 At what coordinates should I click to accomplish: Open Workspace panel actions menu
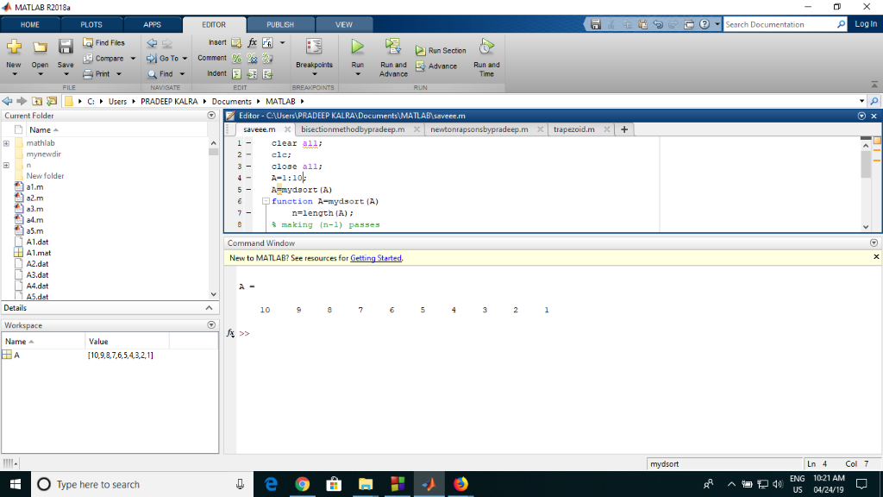(211, 325)
